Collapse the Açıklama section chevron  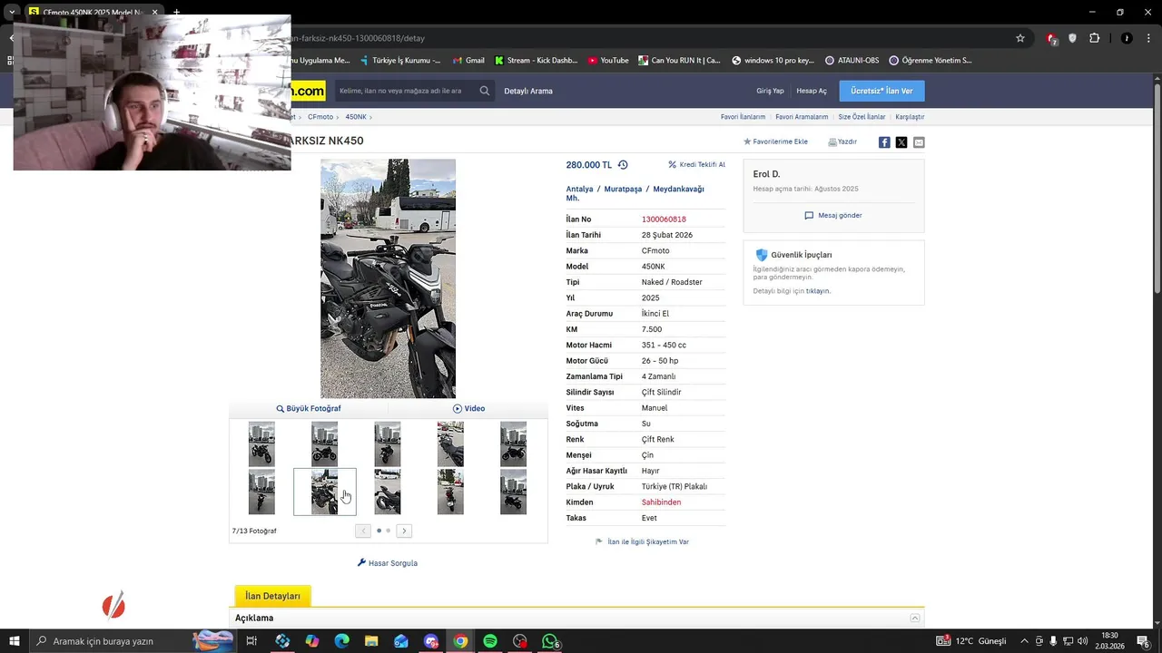point(915,618)
